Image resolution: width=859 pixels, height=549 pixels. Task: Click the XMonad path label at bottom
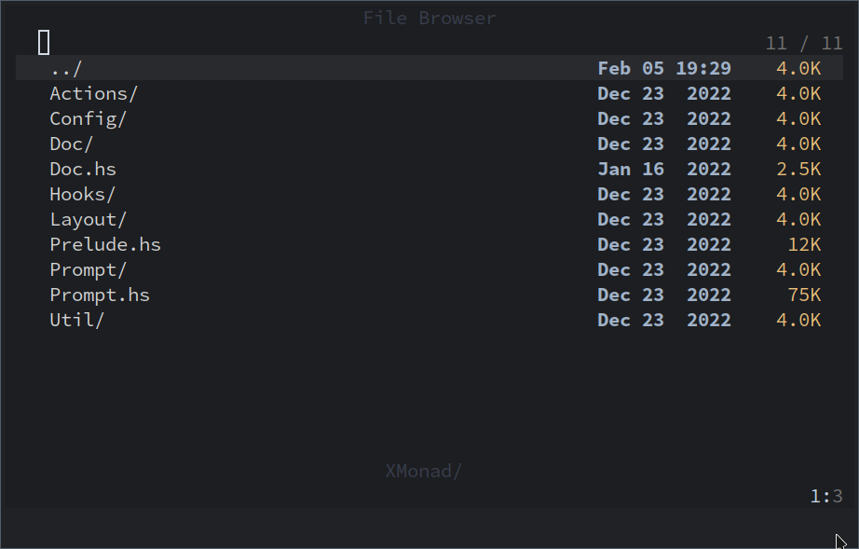(422, 471)
